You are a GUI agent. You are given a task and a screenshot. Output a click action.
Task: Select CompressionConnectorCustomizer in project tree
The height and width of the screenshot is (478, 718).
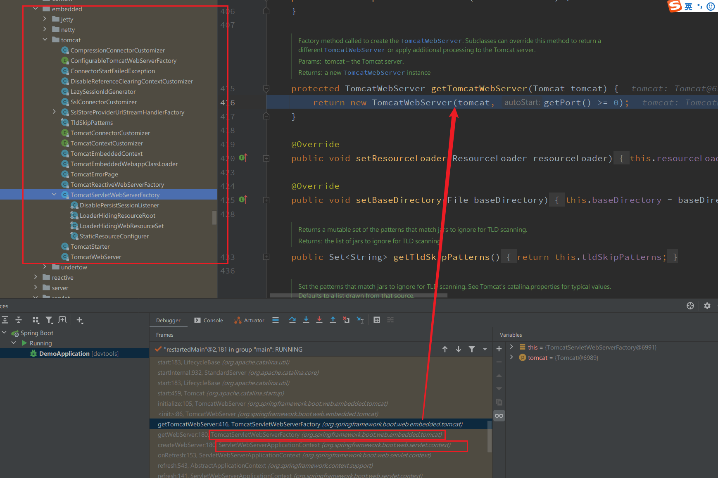[118, 50]
